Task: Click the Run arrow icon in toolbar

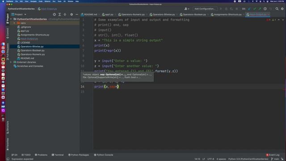Action: pyautogui.click(x=221, y=9)
